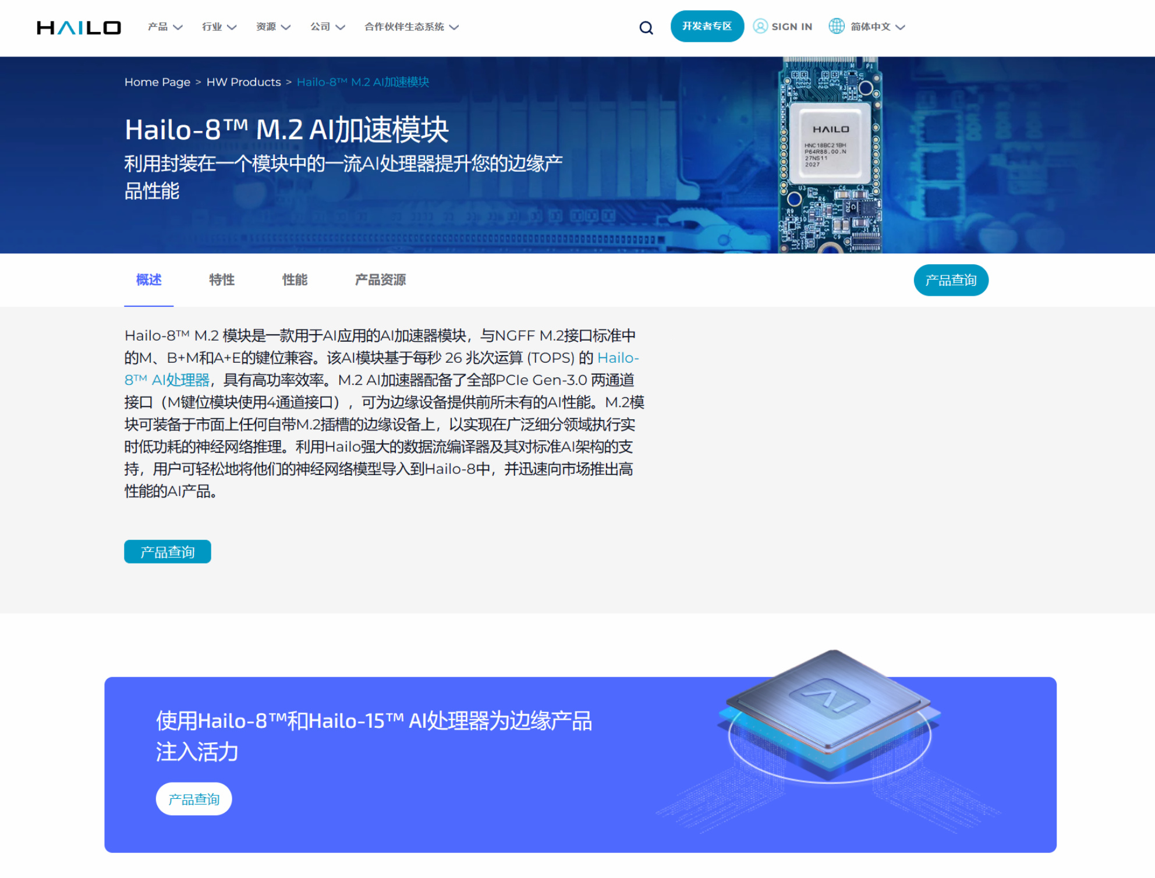Click the globe language icon
This screenshot has height=878, width=1155.
pos(836,26)
